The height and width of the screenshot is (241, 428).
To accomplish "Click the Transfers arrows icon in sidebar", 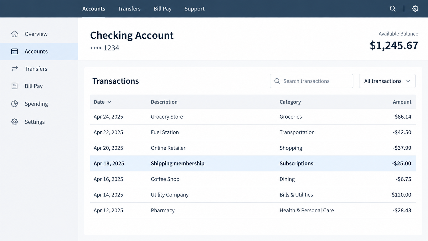I will tap(15, 69).
